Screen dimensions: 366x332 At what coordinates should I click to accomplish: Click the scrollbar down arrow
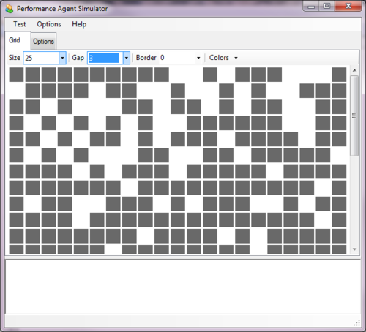tap(354, 249)
